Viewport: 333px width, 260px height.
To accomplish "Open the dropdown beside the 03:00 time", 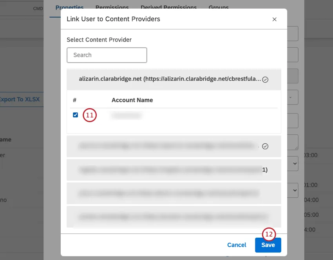I will 295,163.
